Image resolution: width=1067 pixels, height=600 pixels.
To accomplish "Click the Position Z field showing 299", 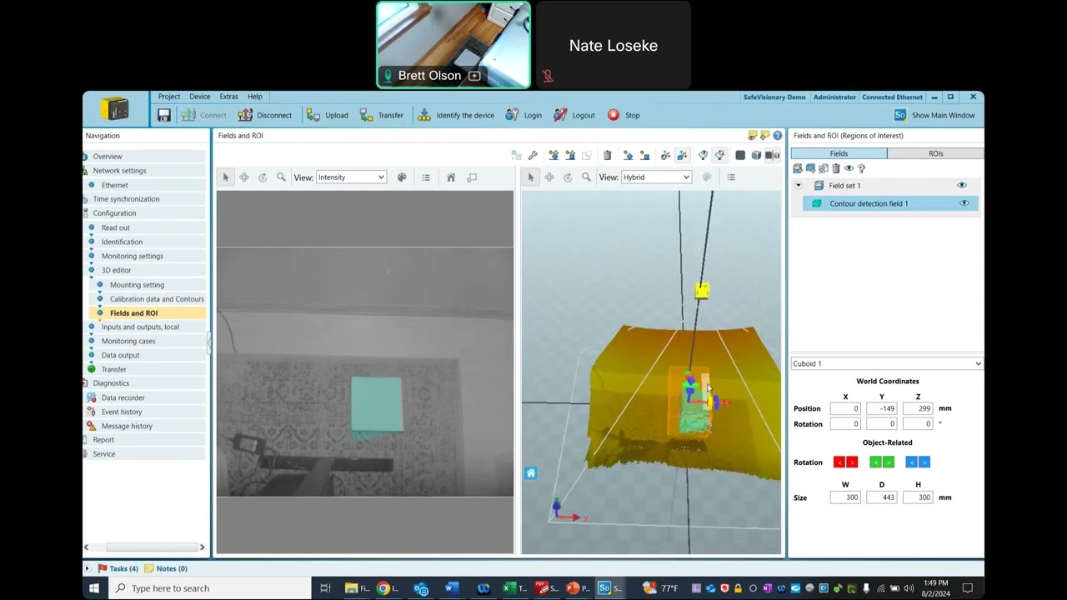I will point(918,408).
